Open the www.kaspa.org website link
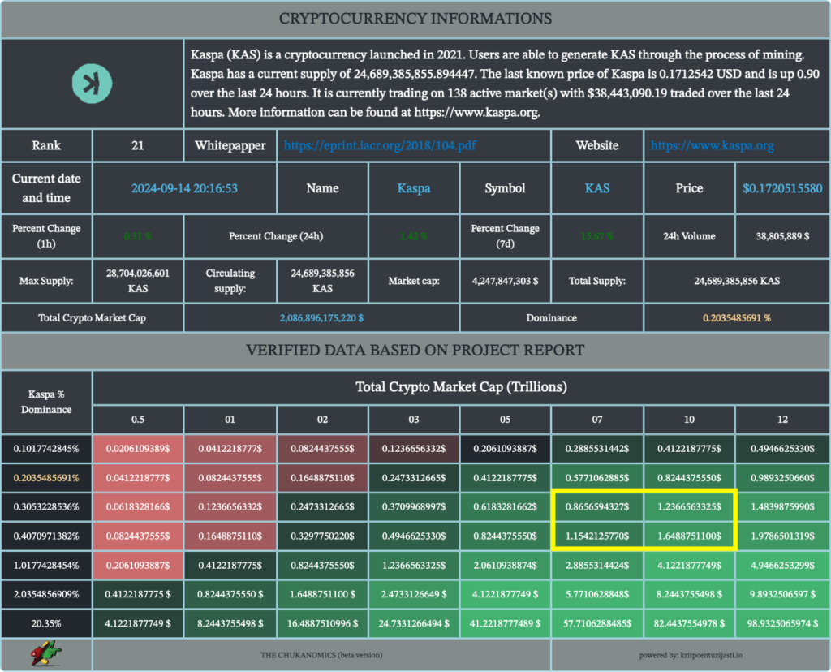The image size is (831, 672). pos(712,146)
